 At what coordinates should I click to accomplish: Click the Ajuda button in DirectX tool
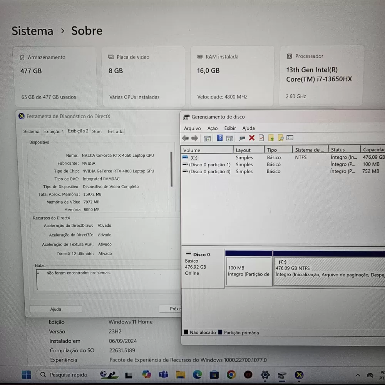coord(56,309)
